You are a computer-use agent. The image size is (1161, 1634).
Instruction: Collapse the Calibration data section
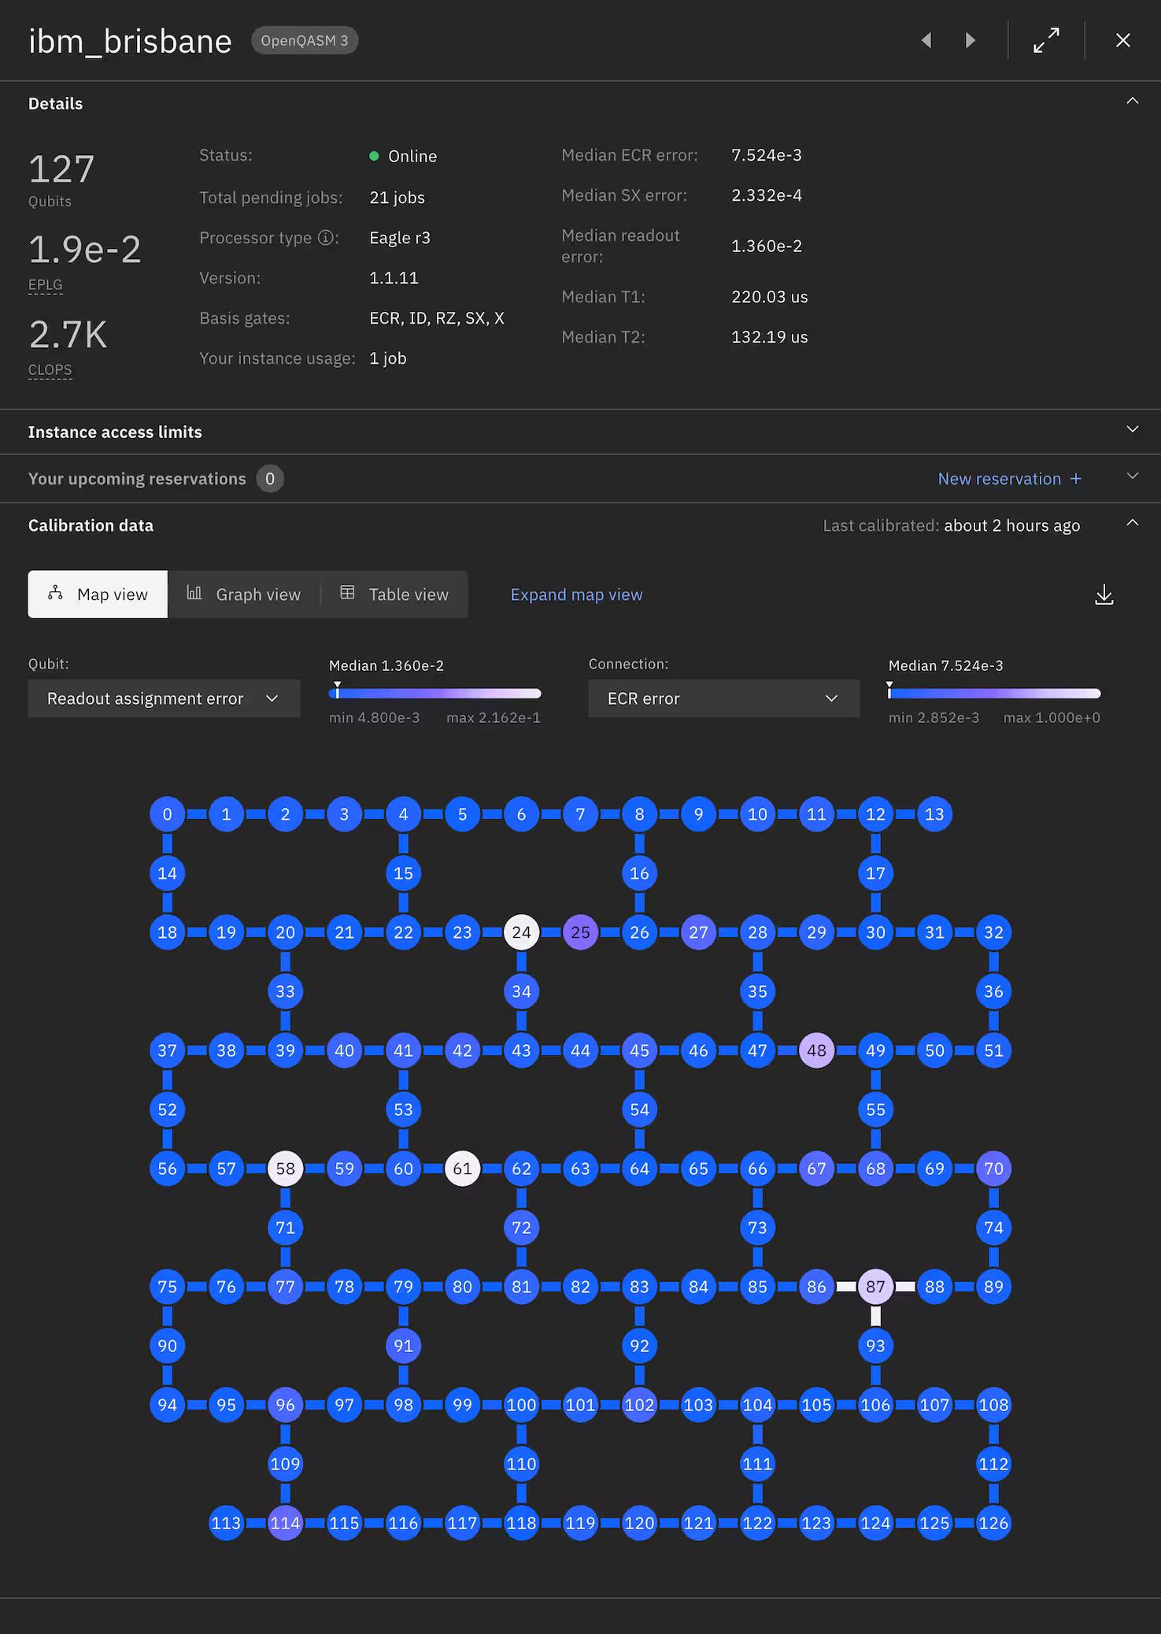tap(1132, 524)
